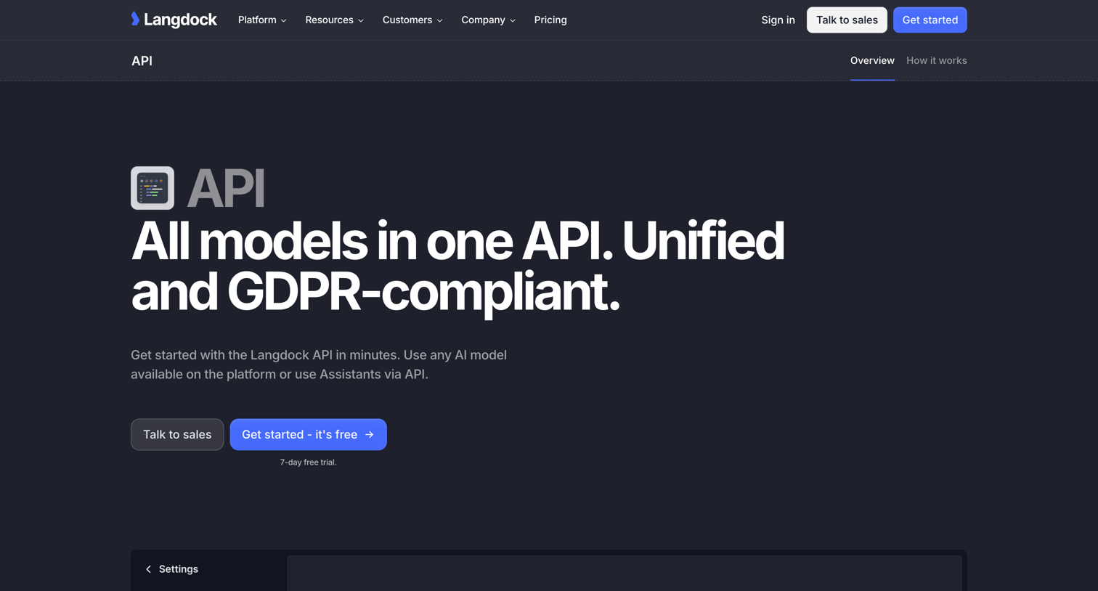Click the Sign in link
This screenshot has height=591, width=1098.
point(778,20)
